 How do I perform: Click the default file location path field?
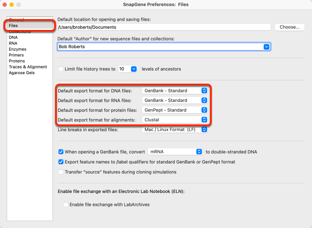164,27
